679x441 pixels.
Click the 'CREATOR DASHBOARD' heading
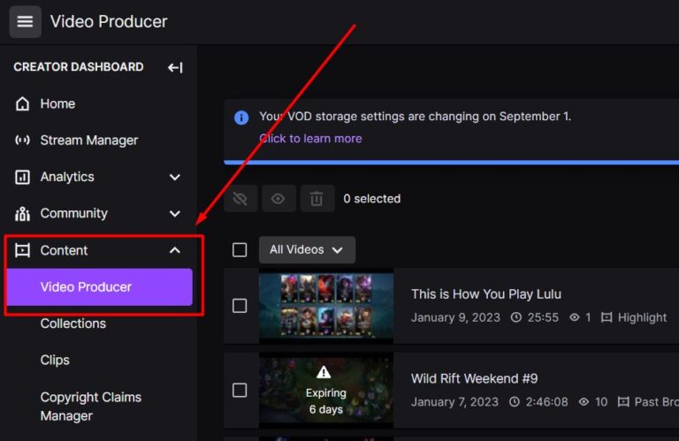click(79, 67)
